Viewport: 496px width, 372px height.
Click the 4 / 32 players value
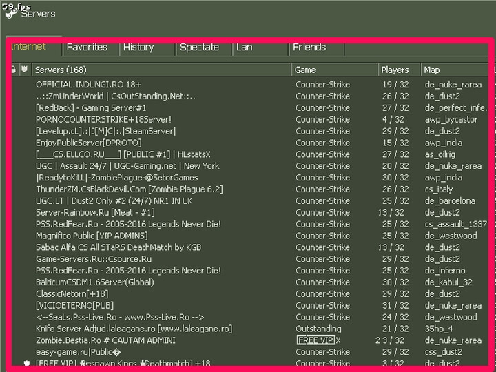point(393,120)
